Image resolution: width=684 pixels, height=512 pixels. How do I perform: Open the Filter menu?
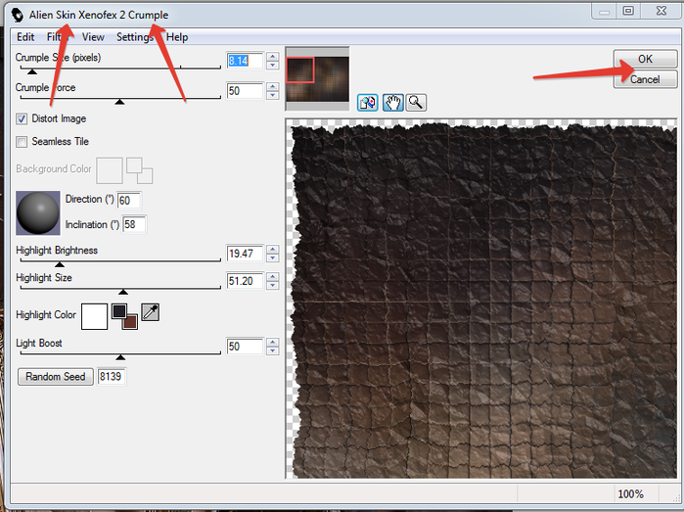click(58, 37)
